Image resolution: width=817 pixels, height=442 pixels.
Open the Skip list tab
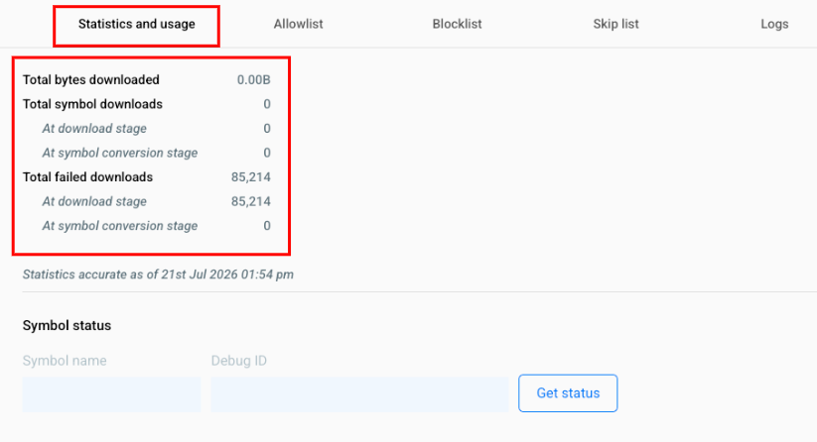coord(615,24)
